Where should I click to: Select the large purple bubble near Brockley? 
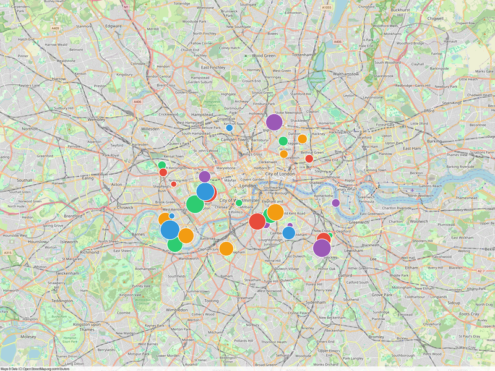[322, 248]
